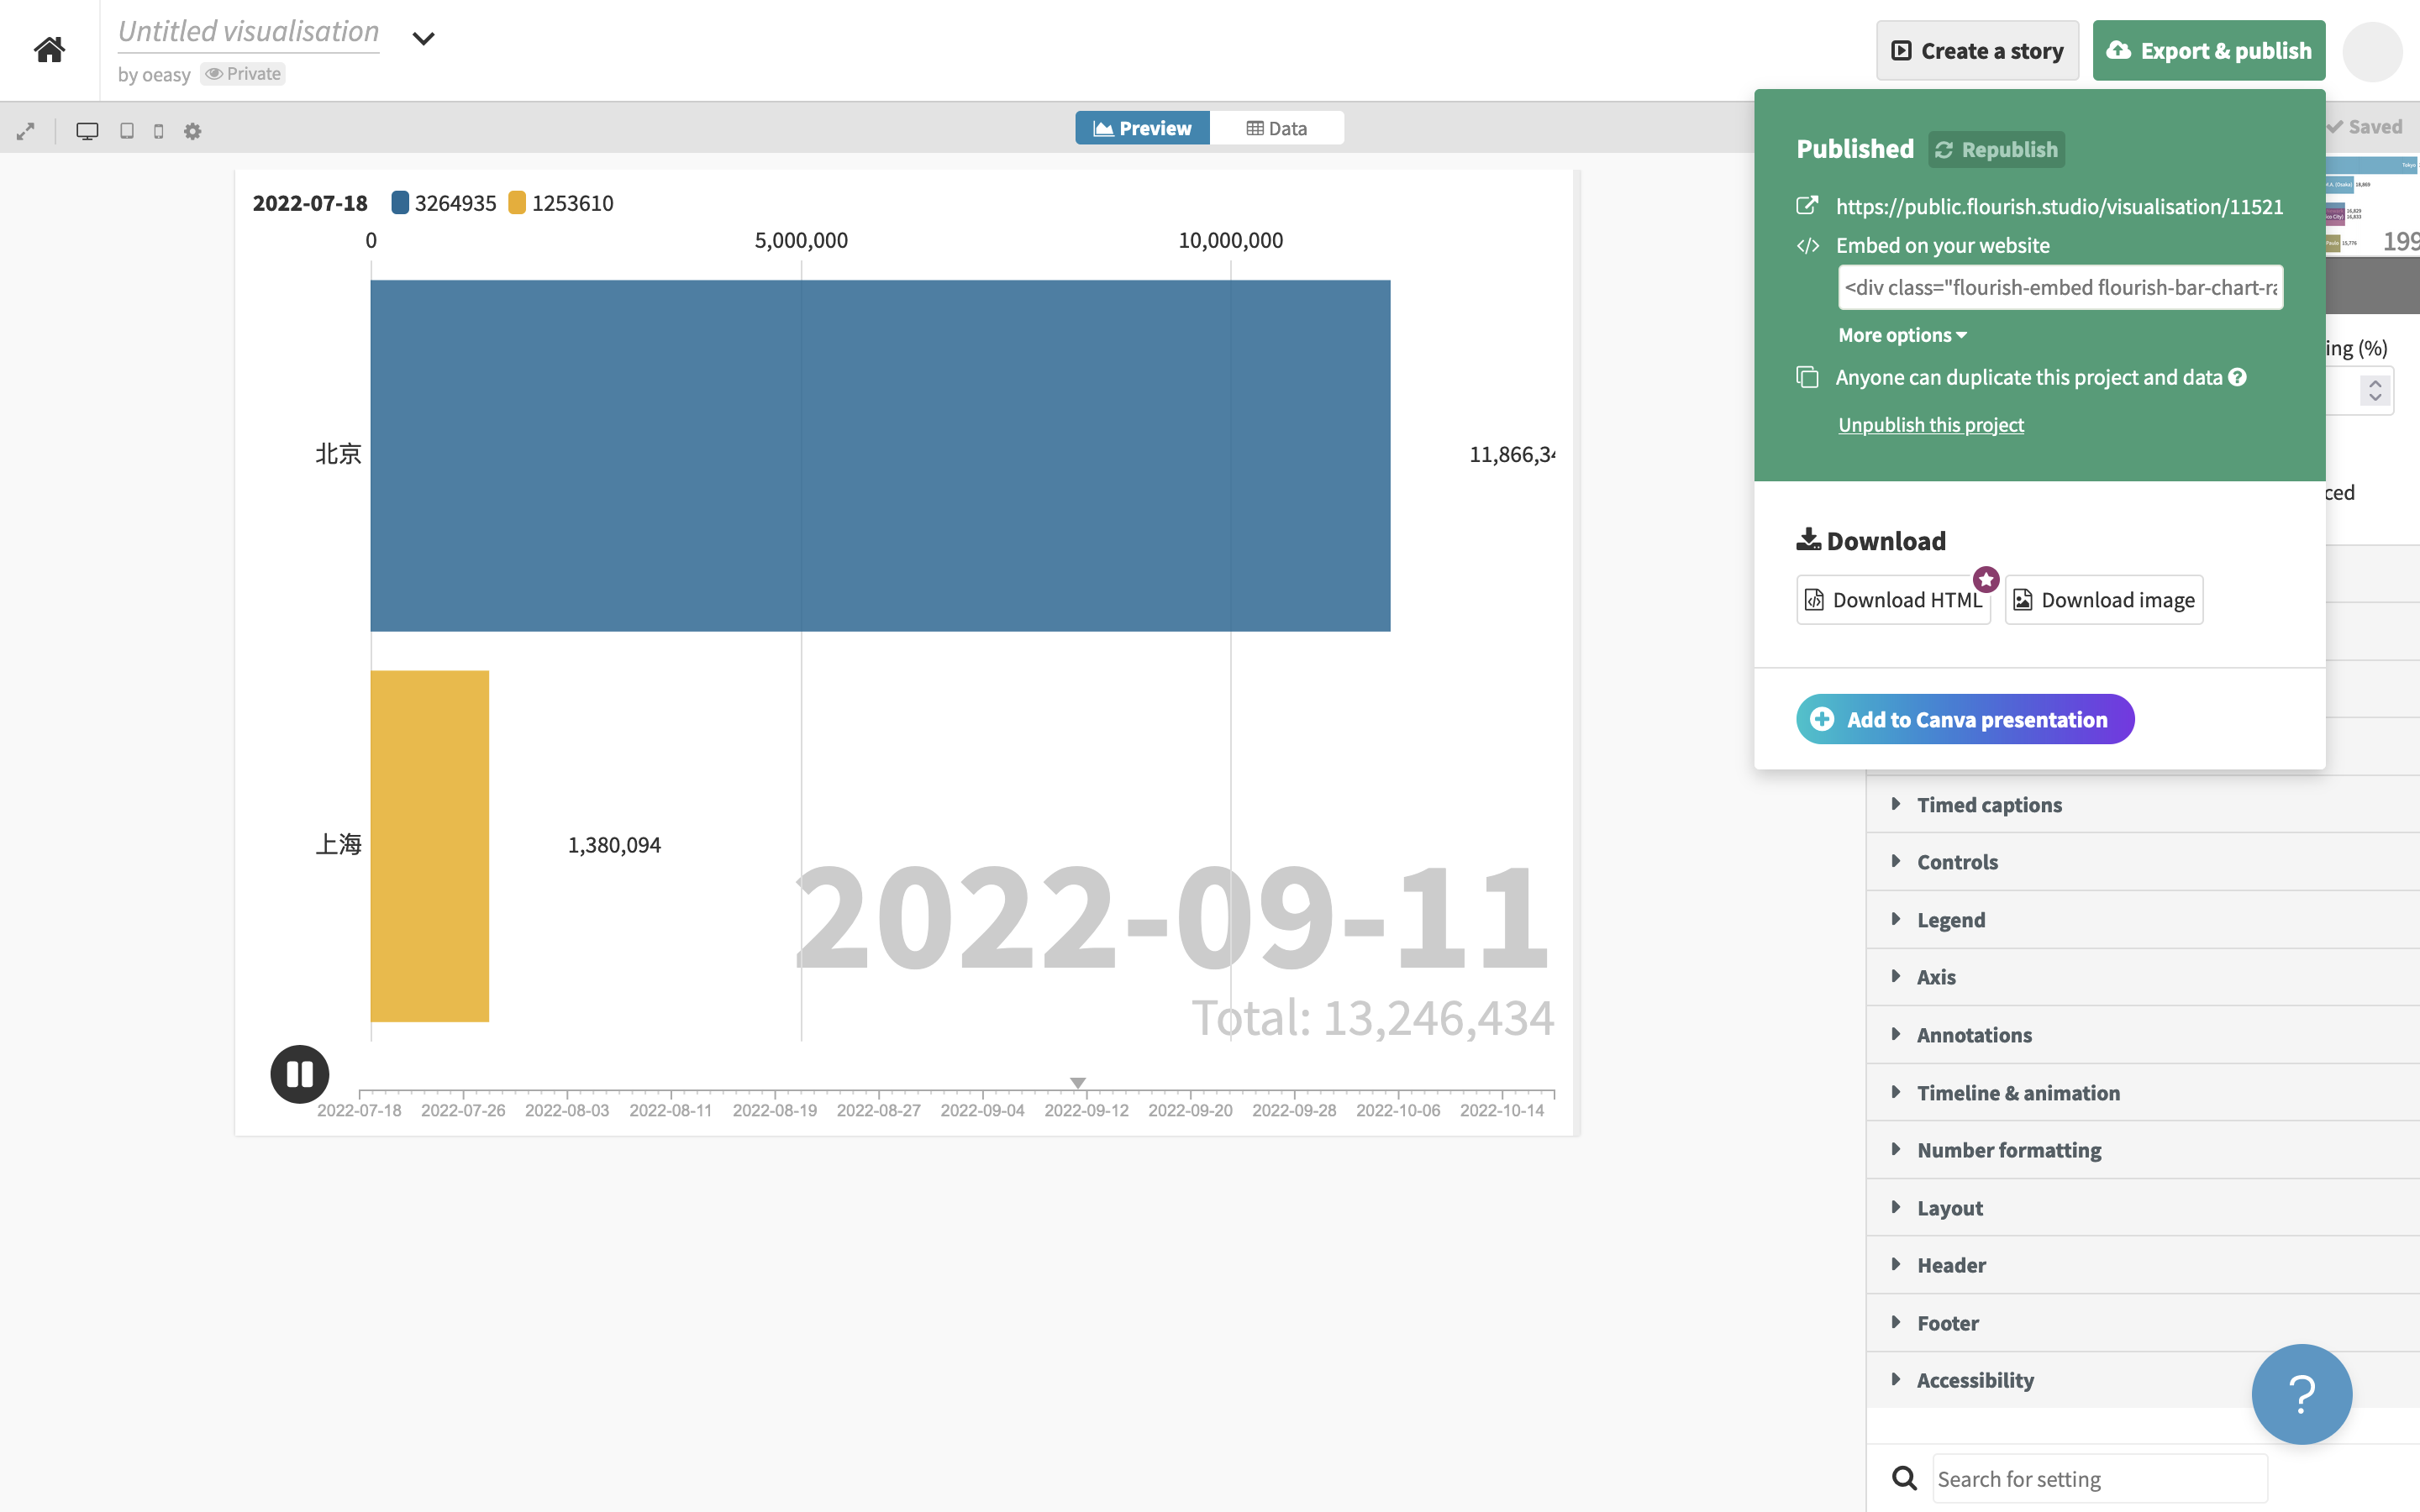Expand Legend settings section
This screenshot has width=2420, height=1512.
[2142, 920]
